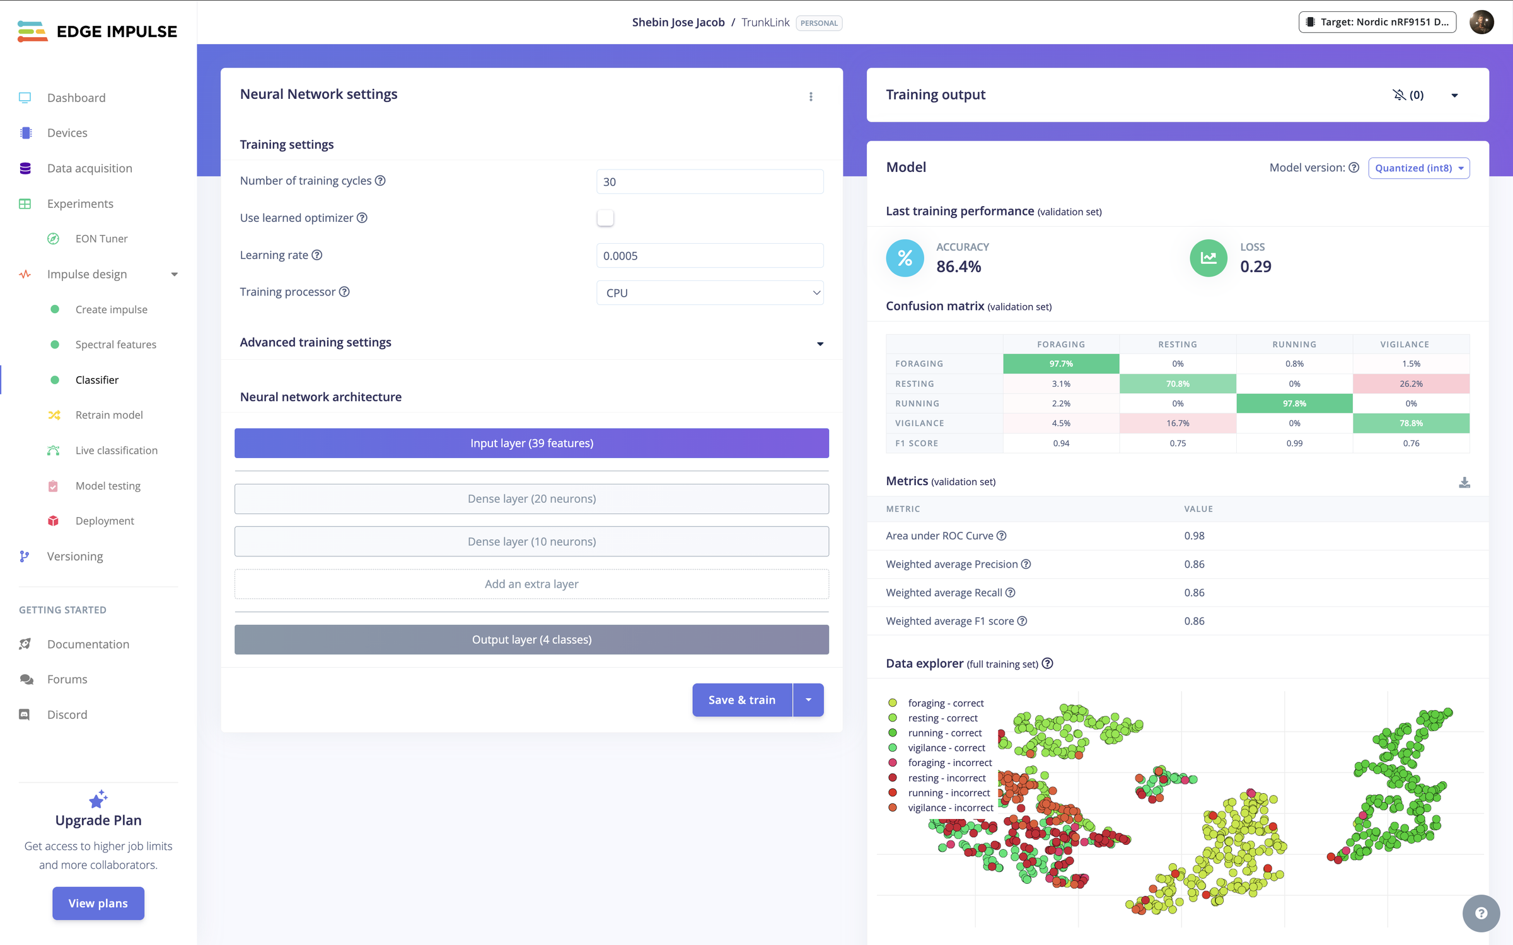Click help icon beside Learning rate
The image size is (1513, 945).
pos(317,255)
